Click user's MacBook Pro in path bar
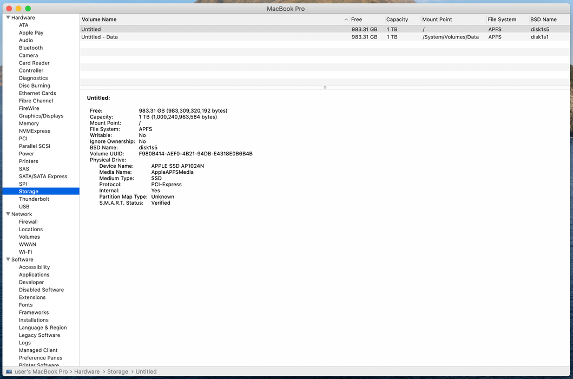The height and width of the screenshot is (379, 573). [x=41, y=371]
